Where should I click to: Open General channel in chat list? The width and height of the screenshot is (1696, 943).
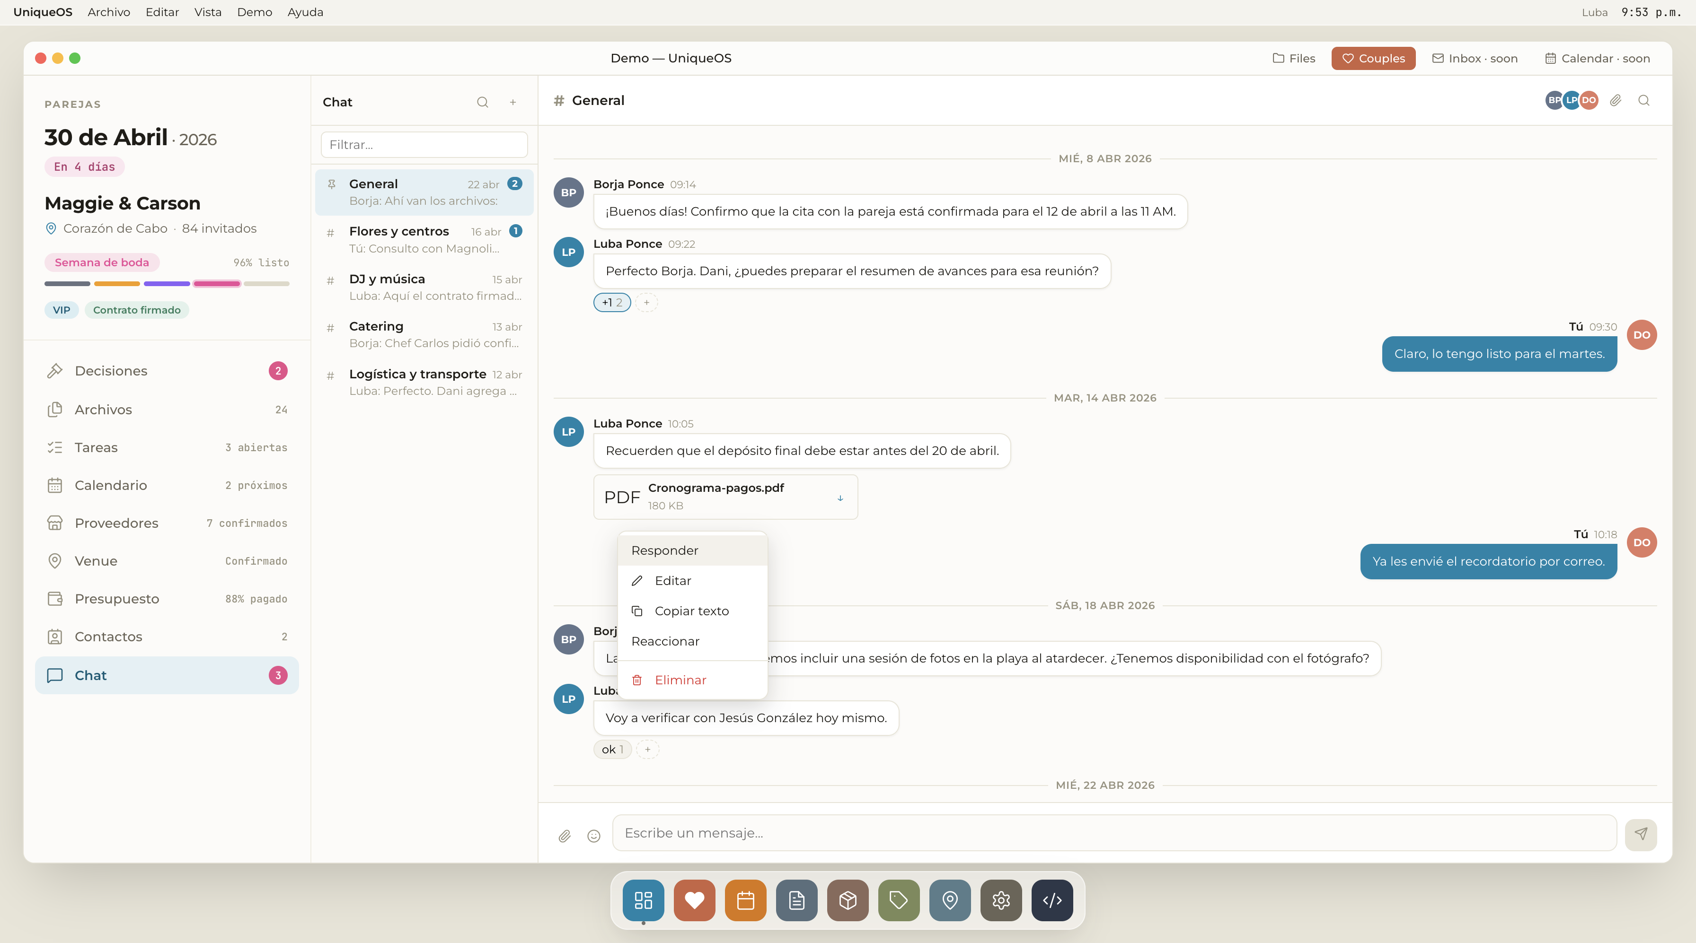(x=424, y=192)
